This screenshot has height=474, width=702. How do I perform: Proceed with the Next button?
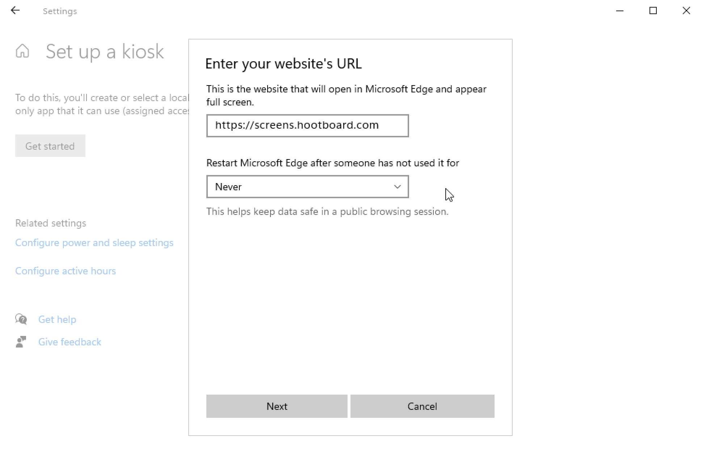click(x=277, y=406)
